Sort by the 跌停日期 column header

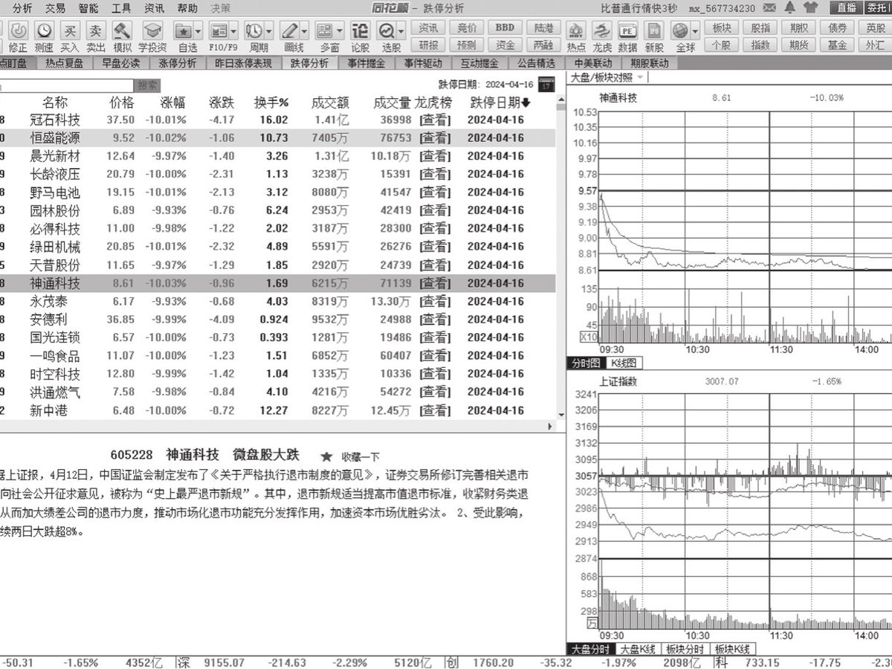(499, 103)
